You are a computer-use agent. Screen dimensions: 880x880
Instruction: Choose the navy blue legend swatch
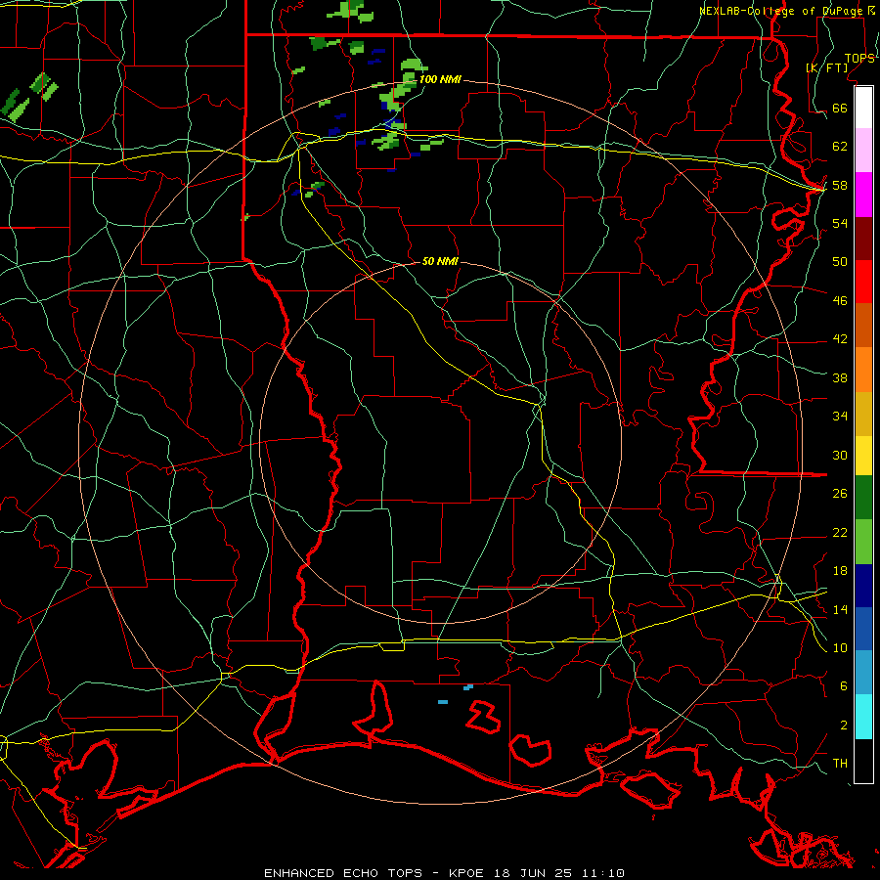pos(863,586)
